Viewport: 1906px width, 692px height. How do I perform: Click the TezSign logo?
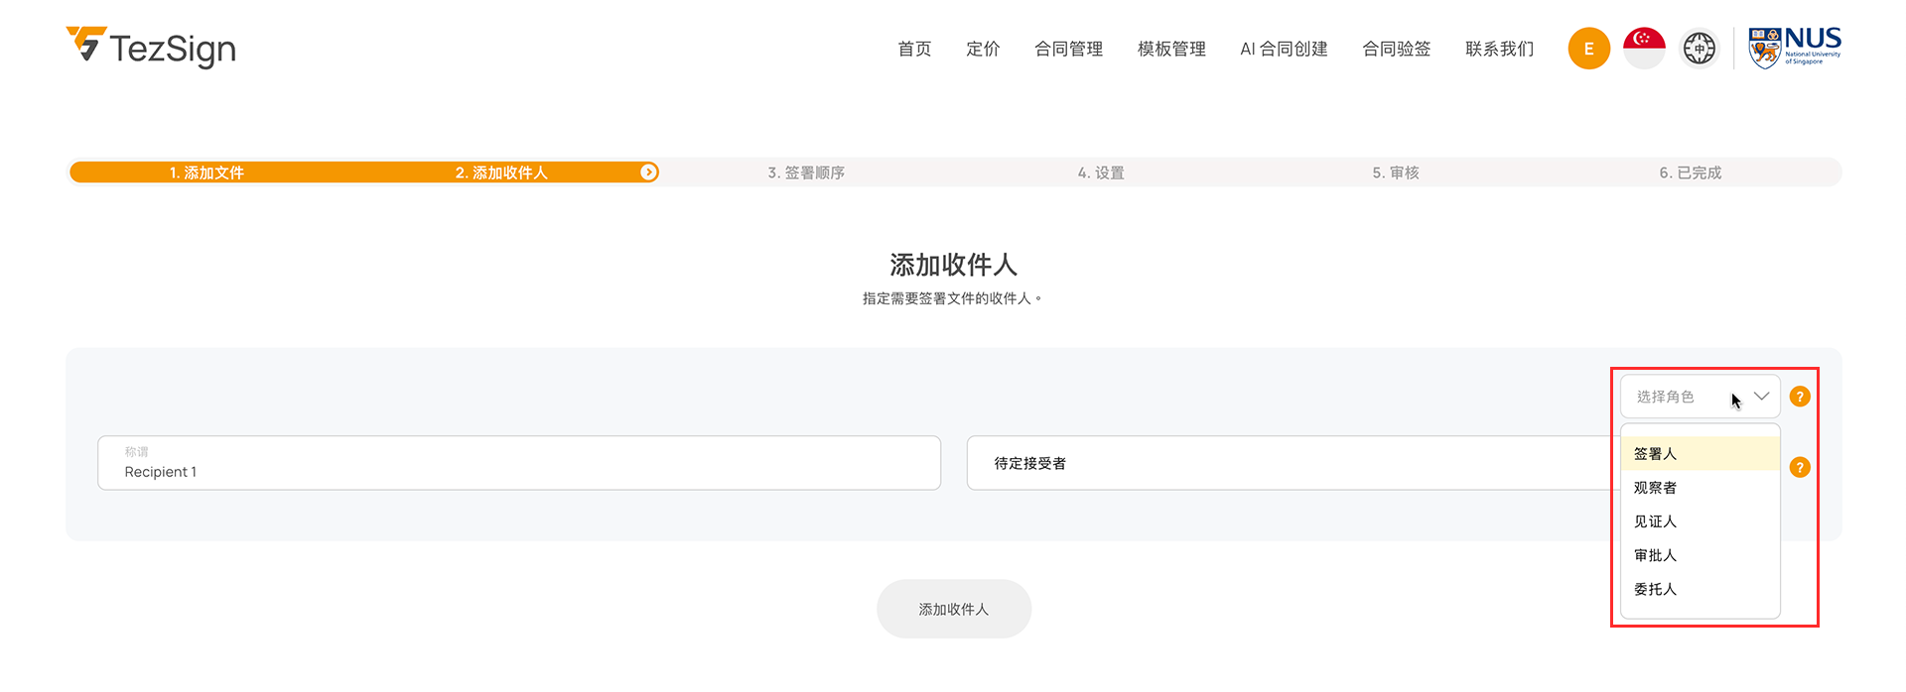click(151, 48)
